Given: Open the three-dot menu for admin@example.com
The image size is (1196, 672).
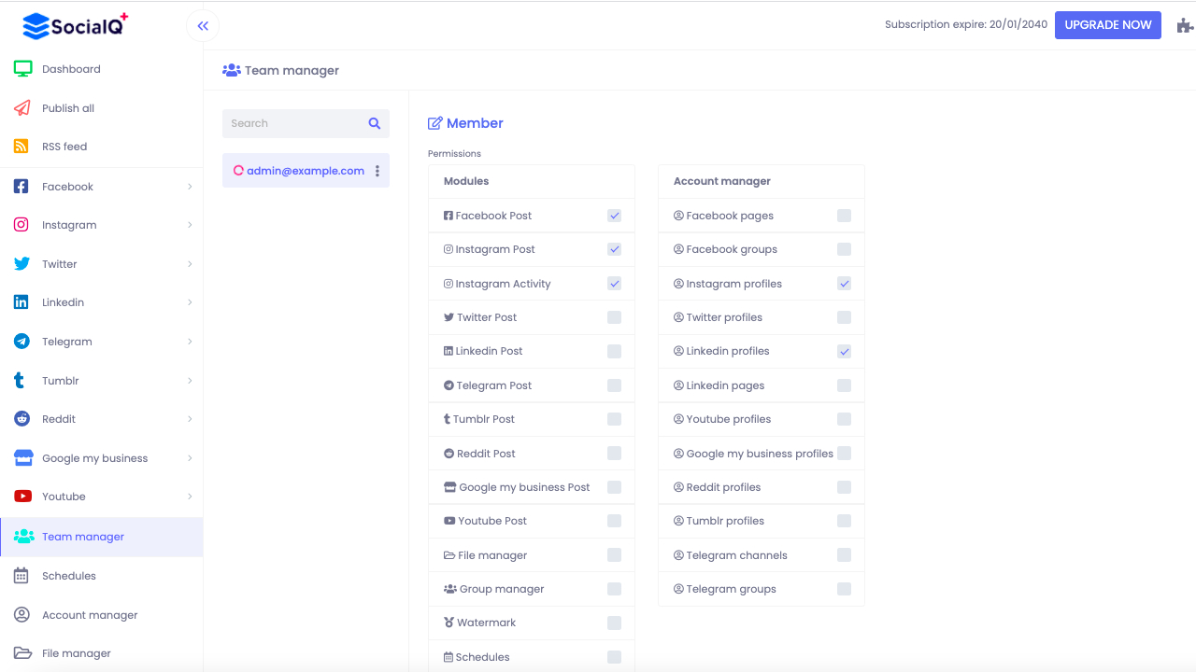Looking at the screenshot, I should (377, 171).
